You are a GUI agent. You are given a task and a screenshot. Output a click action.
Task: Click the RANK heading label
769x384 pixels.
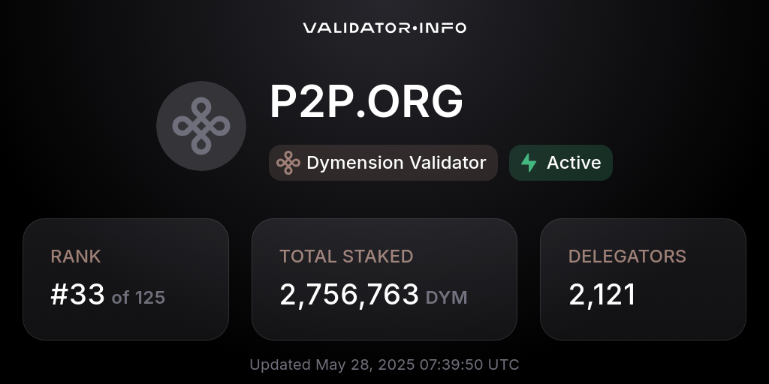[x=76, y=256]
